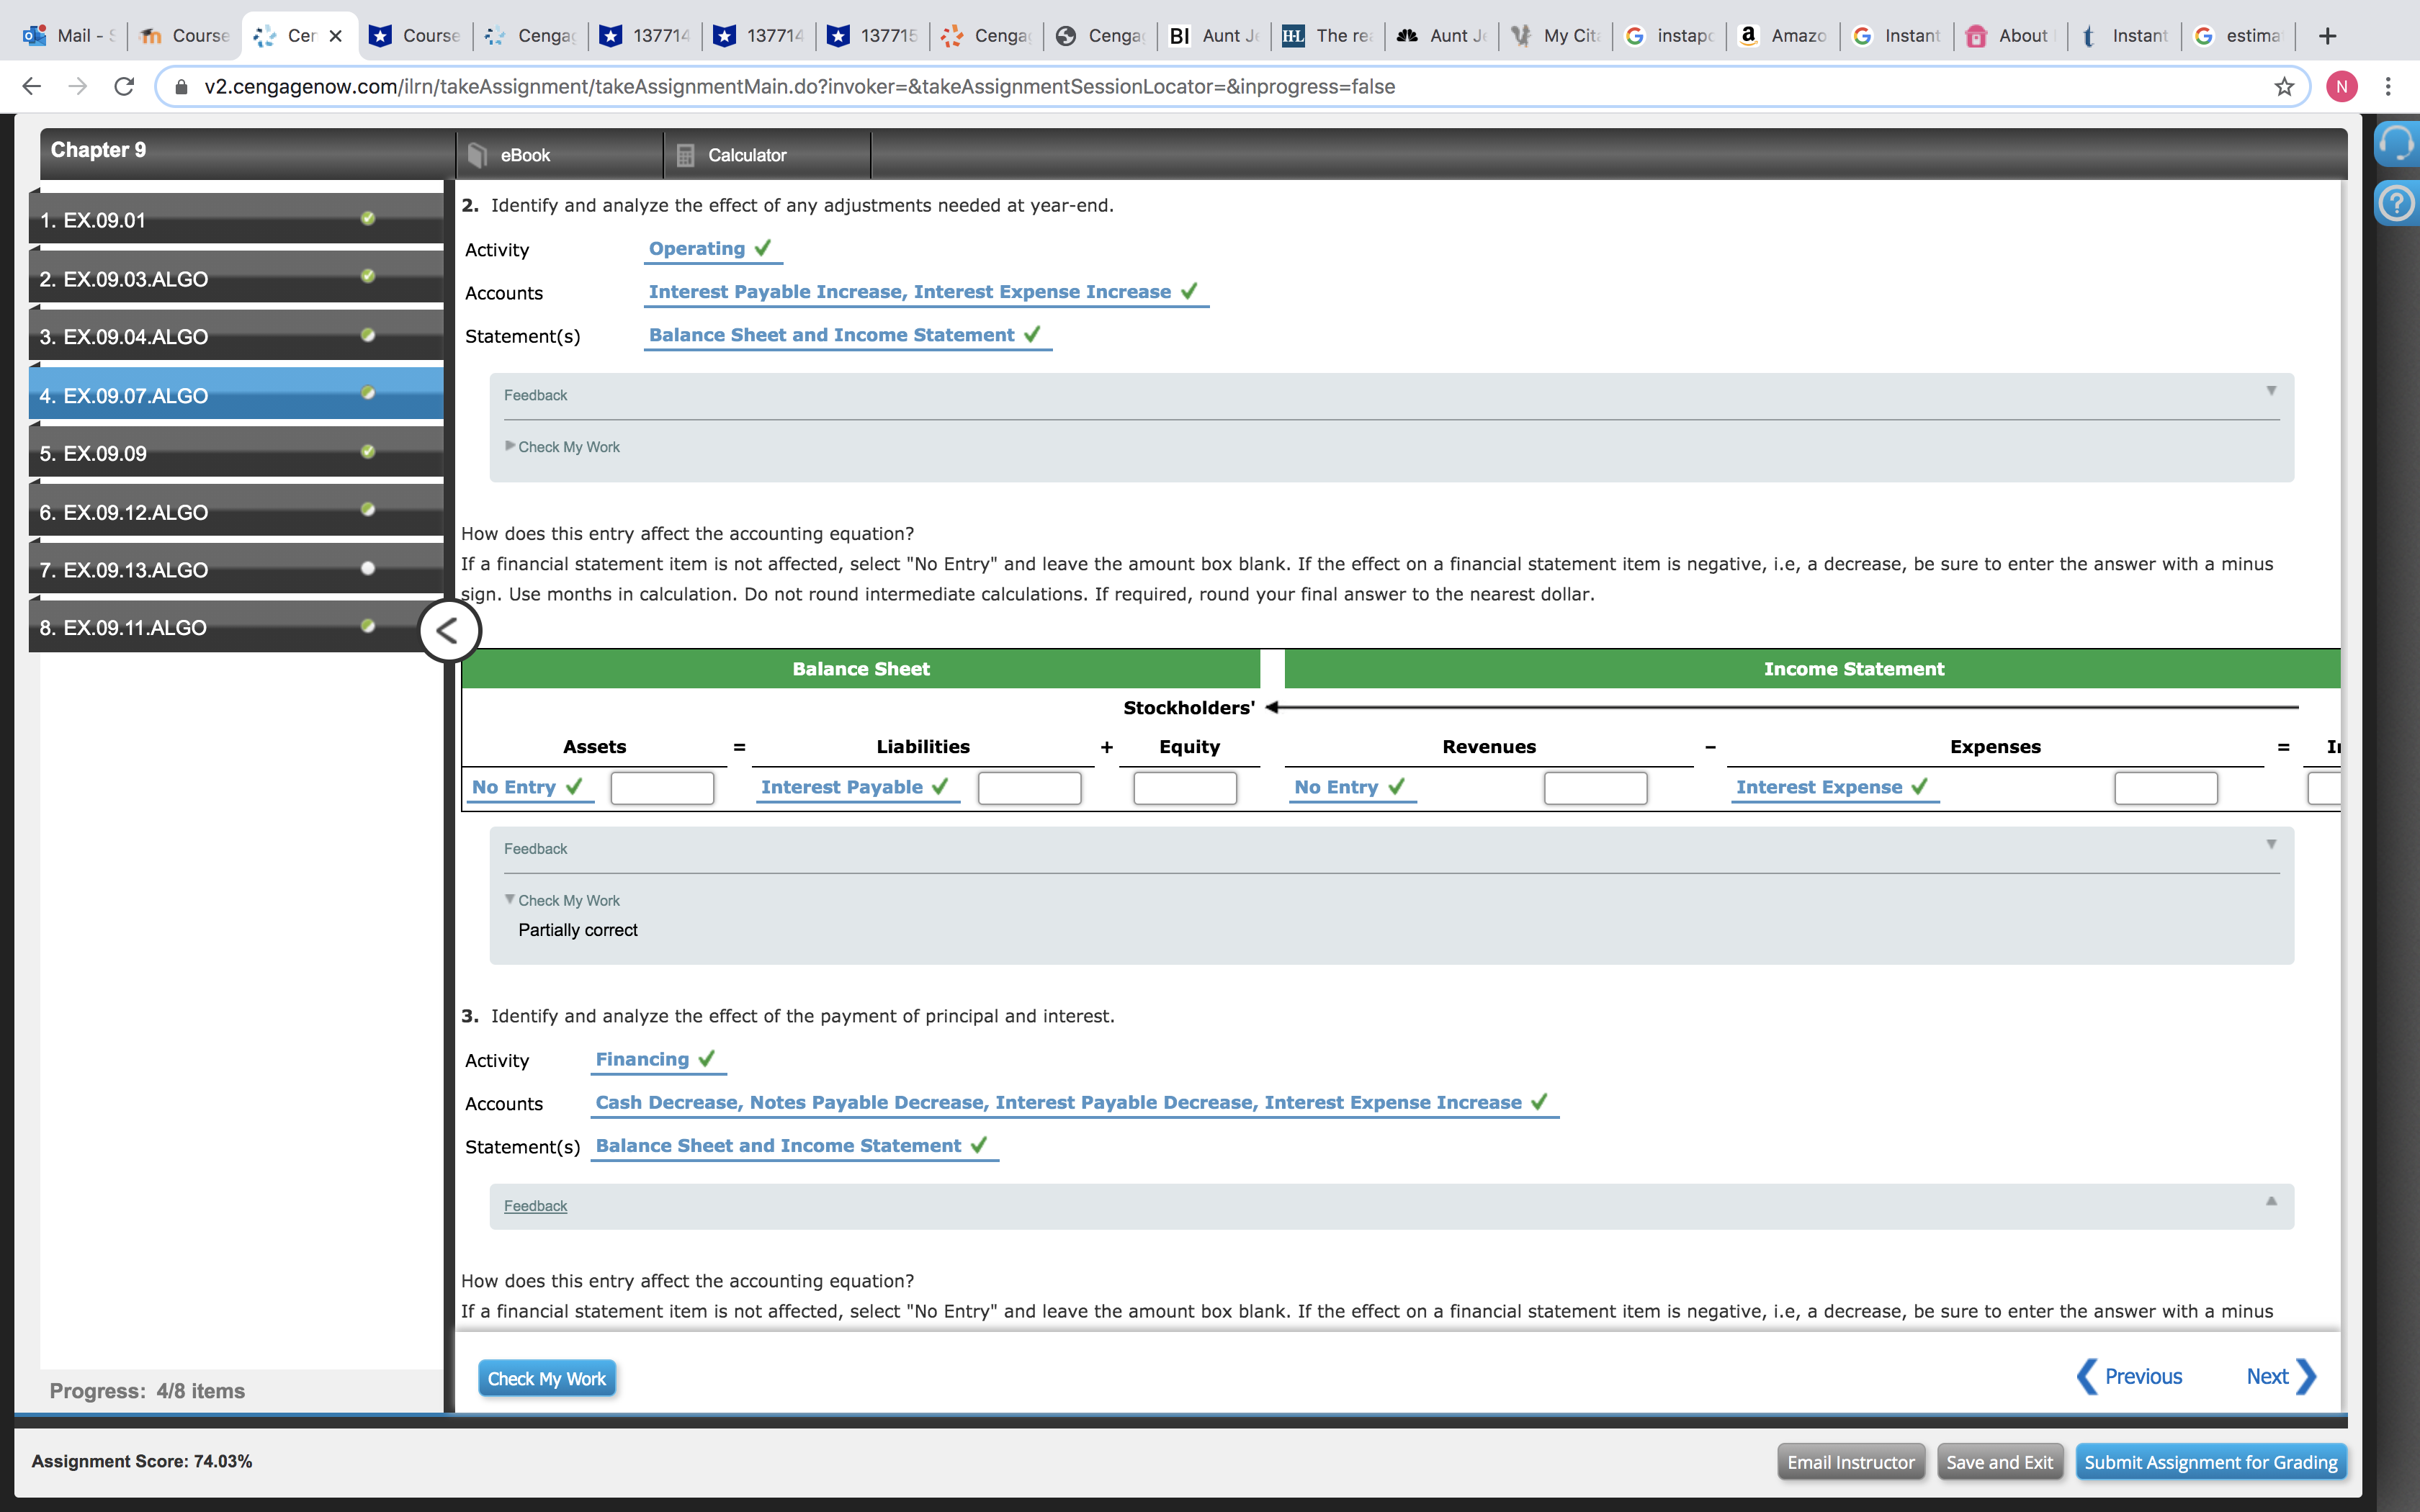The image size is (2420, 1512).
Task: Select item 7 EX.09.13.ALGO status circle
Action: click(368, 568)
